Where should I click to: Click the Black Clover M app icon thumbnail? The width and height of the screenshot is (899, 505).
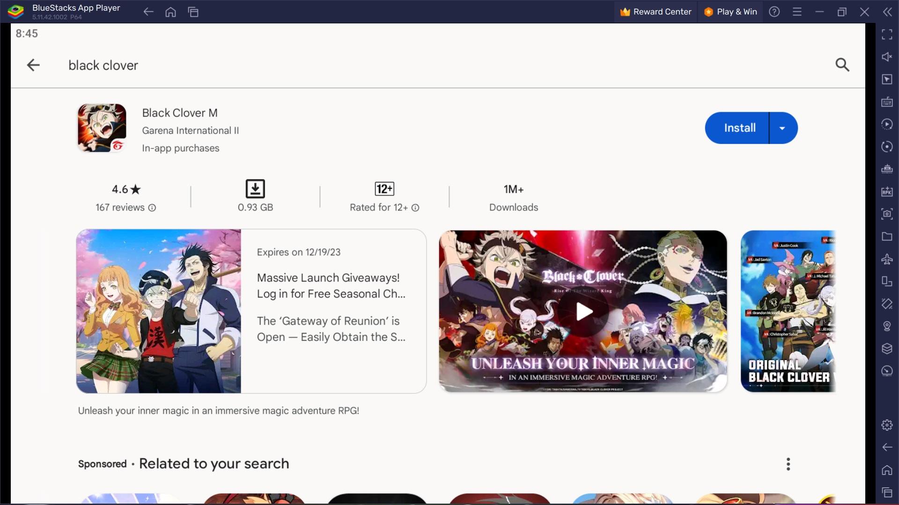(x=102, y=128)
